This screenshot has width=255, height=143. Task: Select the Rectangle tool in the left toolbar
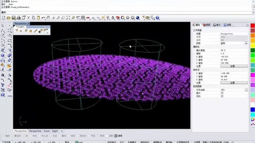[10, 41]
